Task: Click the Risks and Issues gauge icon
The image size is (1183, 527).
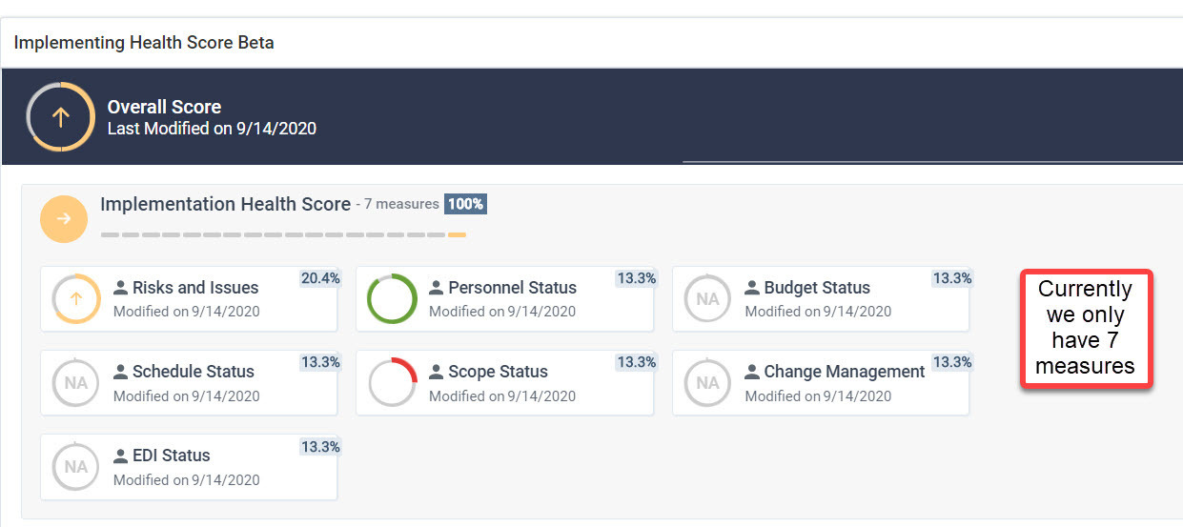Action: 76,299
